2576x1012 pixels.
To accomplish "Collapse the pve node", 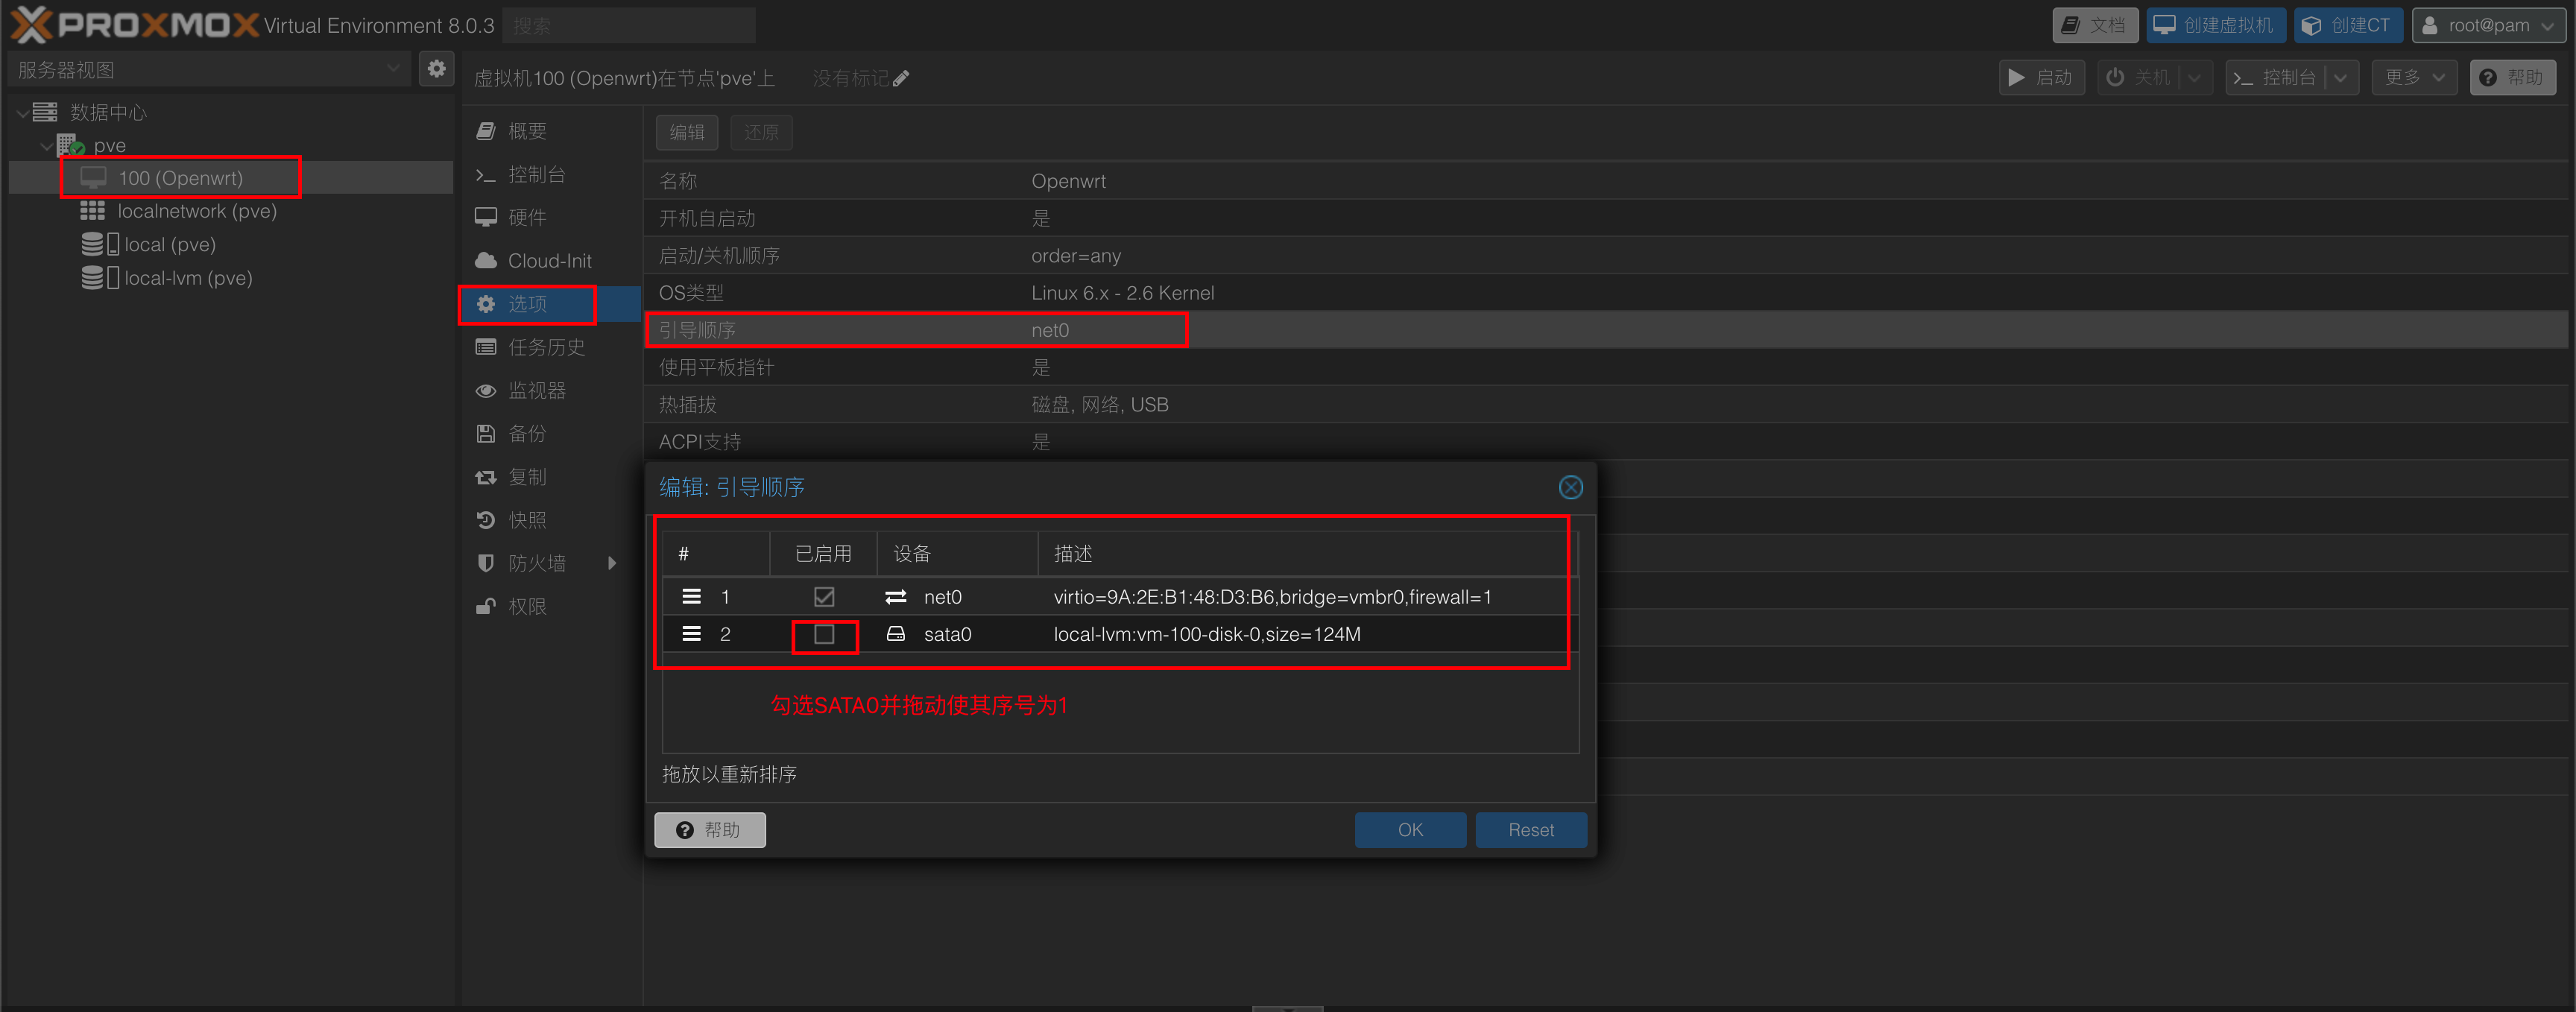I will [x=46, y=146].
